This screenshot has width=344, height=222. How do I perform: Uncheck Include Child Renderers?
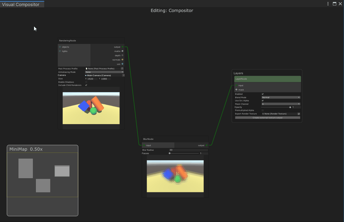(x=86, y=85)
